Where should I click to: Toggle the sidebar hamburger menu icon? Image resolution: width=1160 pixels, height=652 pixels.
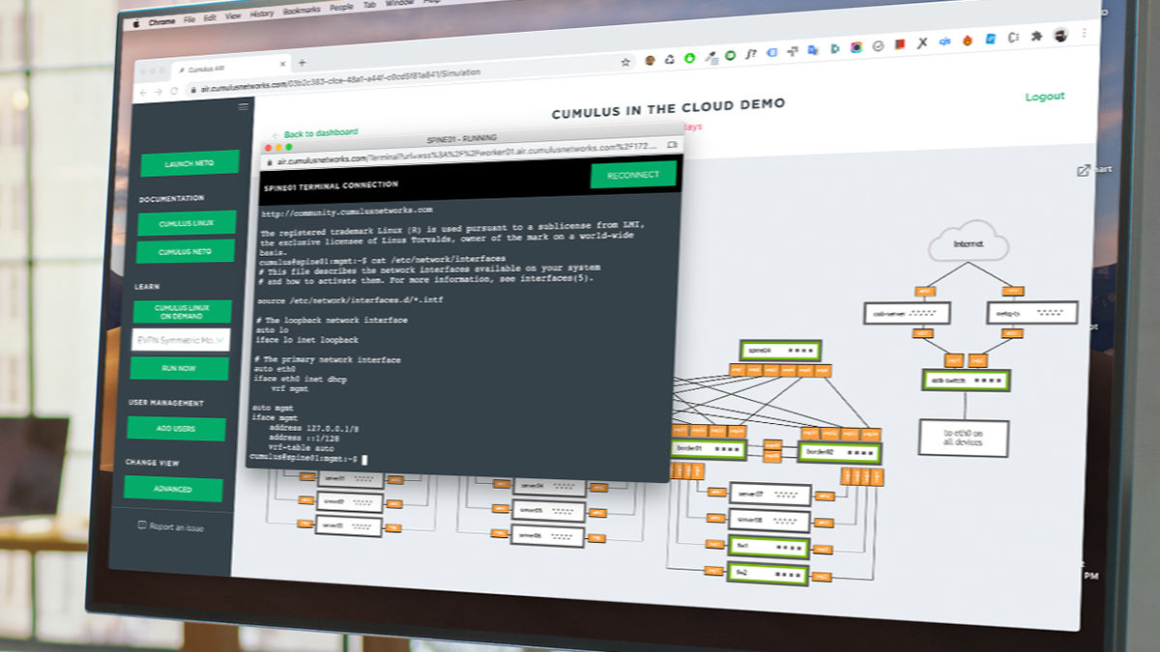pos(243,107)
